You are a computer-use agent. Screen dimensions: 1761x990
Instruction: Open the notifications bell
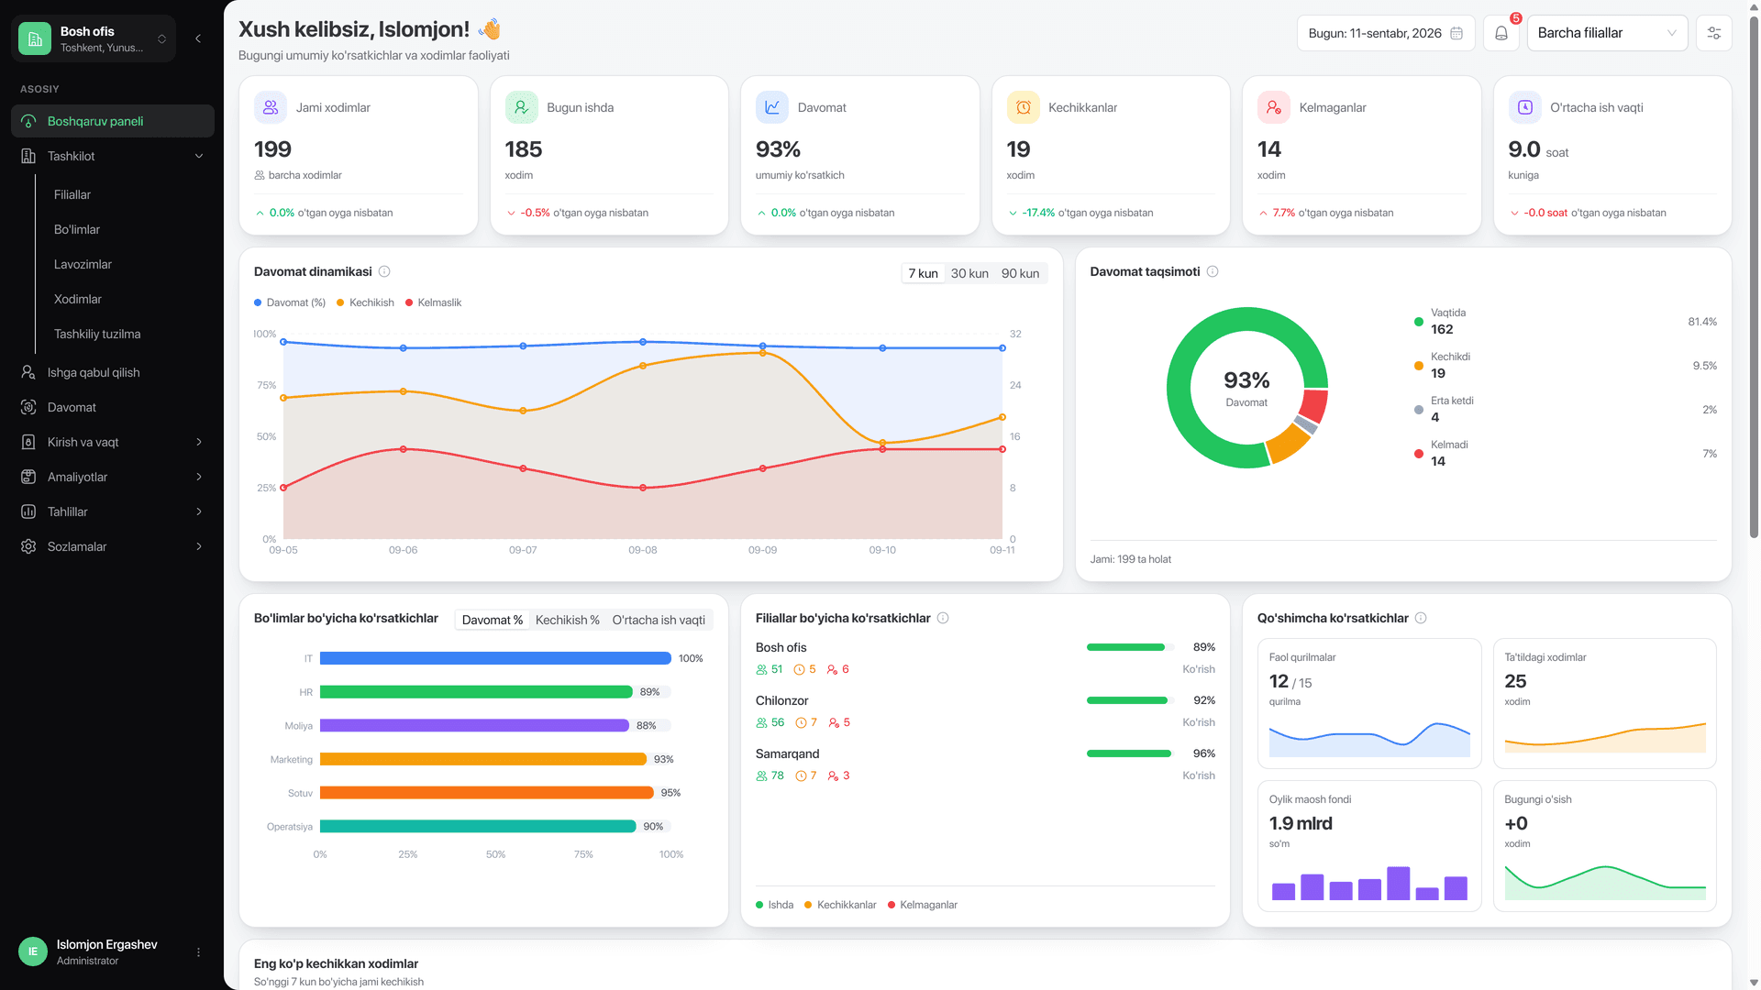coord(1501,33)
